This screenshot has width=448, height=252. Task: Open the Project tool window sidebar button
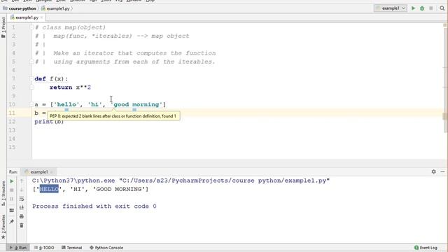coord(3,28)
